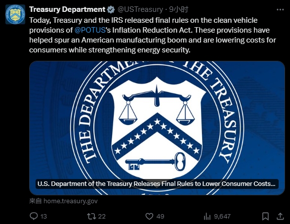Click the 22 reposts count
Screen dimensions: 290x224
pos(102,217)
